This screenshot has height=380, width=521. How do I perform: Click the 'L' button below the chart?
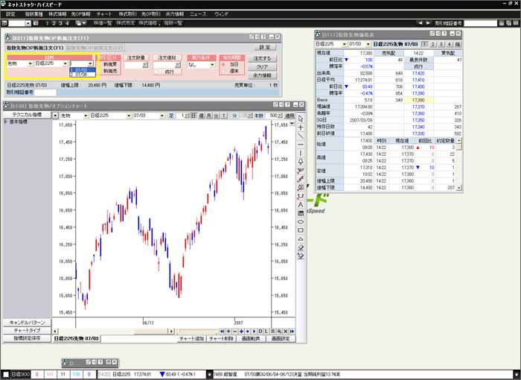(x=266, y=332)
